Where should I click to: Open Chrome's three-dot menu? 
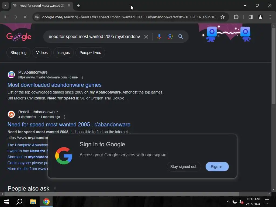point(270,17)
